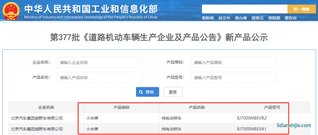Image resolution: width=318 pixels, height=135 pixels.
Task: Focus the 产品名称 input field
Action: (x=99, y=78)
